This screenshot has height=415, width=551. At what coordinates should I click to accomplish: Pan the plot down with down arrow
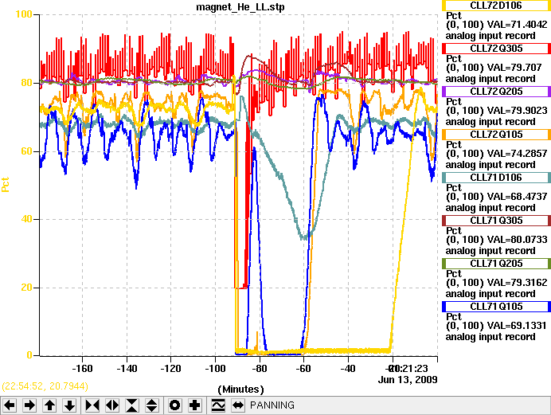pos(69,405)
